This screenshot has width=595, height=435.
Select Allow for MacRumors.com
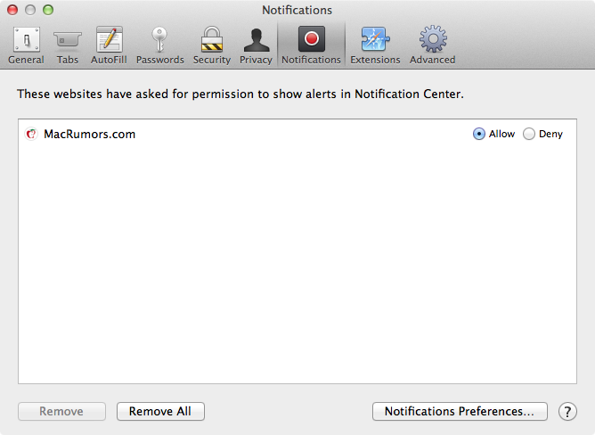479,134
